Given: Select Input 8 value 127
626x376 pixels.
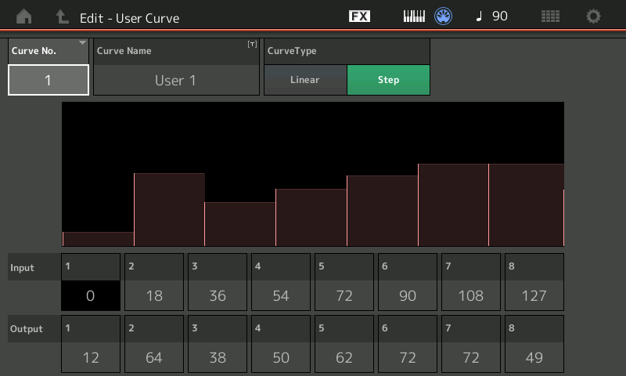Looking at the screenshot, I should click(x=534, y=295).
